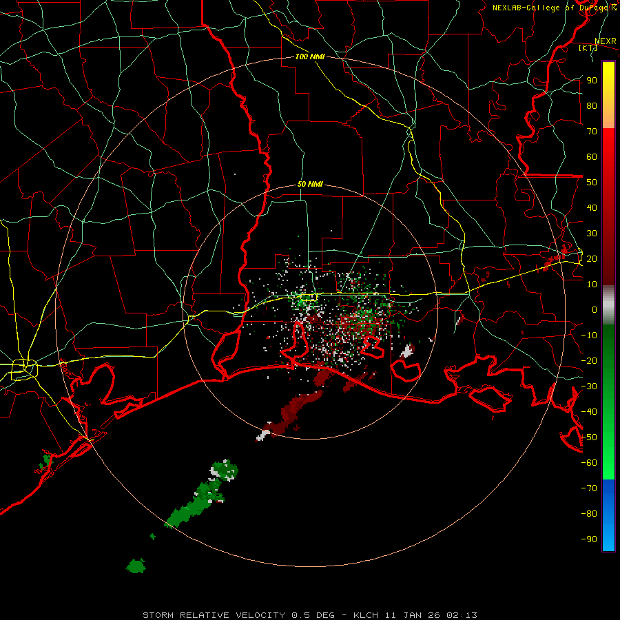The width and height of the screenshot is (620, 620).
Task: Click the "[KT]" units label above scale
Action: pos(588,48)
